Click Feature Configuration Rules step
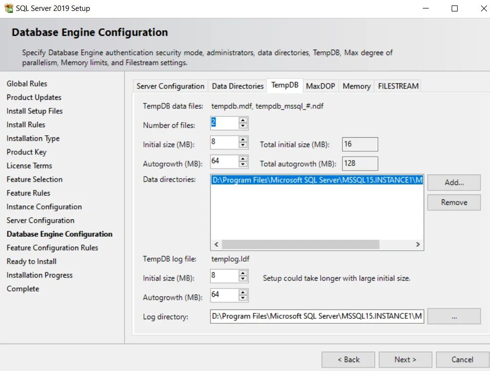490x371 pixels. [52, 248]
